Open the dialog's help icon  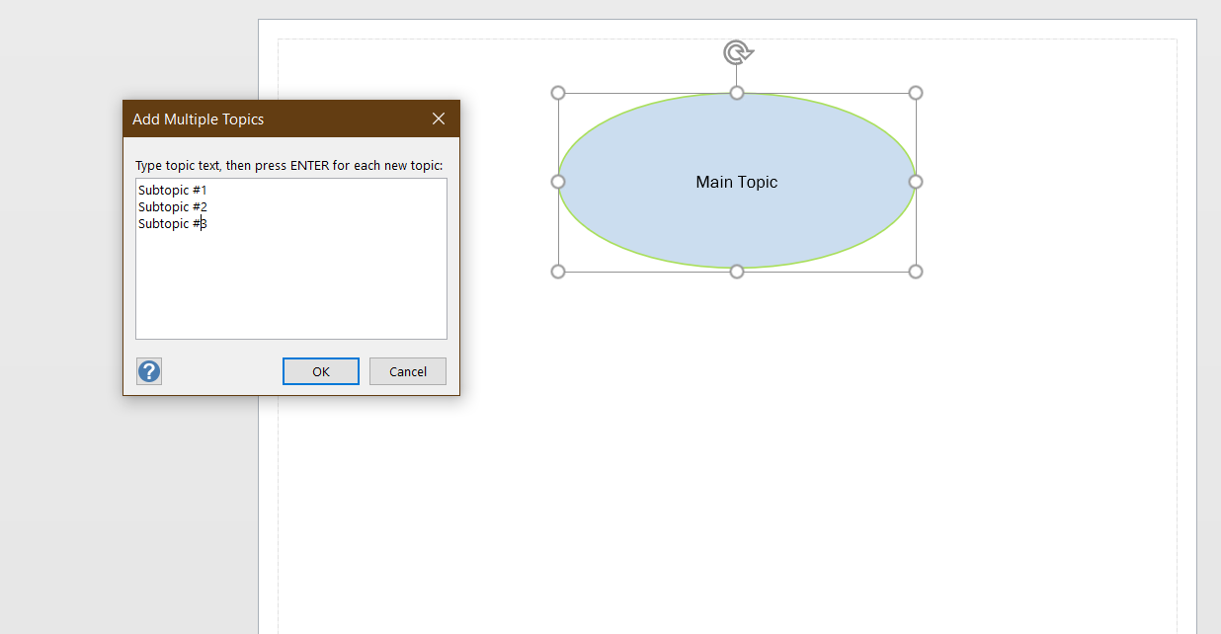(149, 371)
